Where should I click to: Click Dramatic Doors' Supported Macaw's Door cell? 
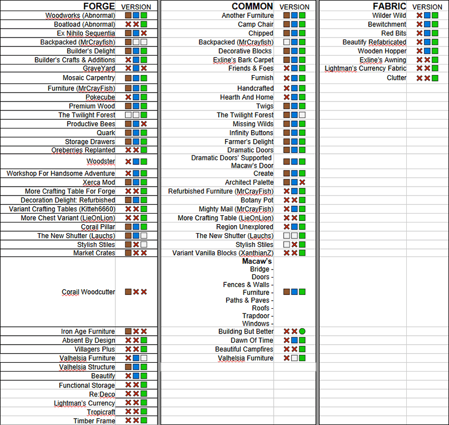[218, 162]
